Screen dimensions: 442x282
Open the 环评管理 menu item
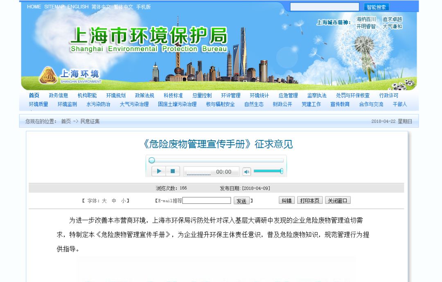point(231,95)
